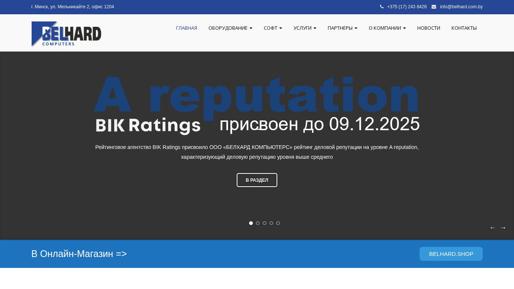Click the info@belhard.com.by email link
This screenshot has height=289, width=514.
[461, 7]
